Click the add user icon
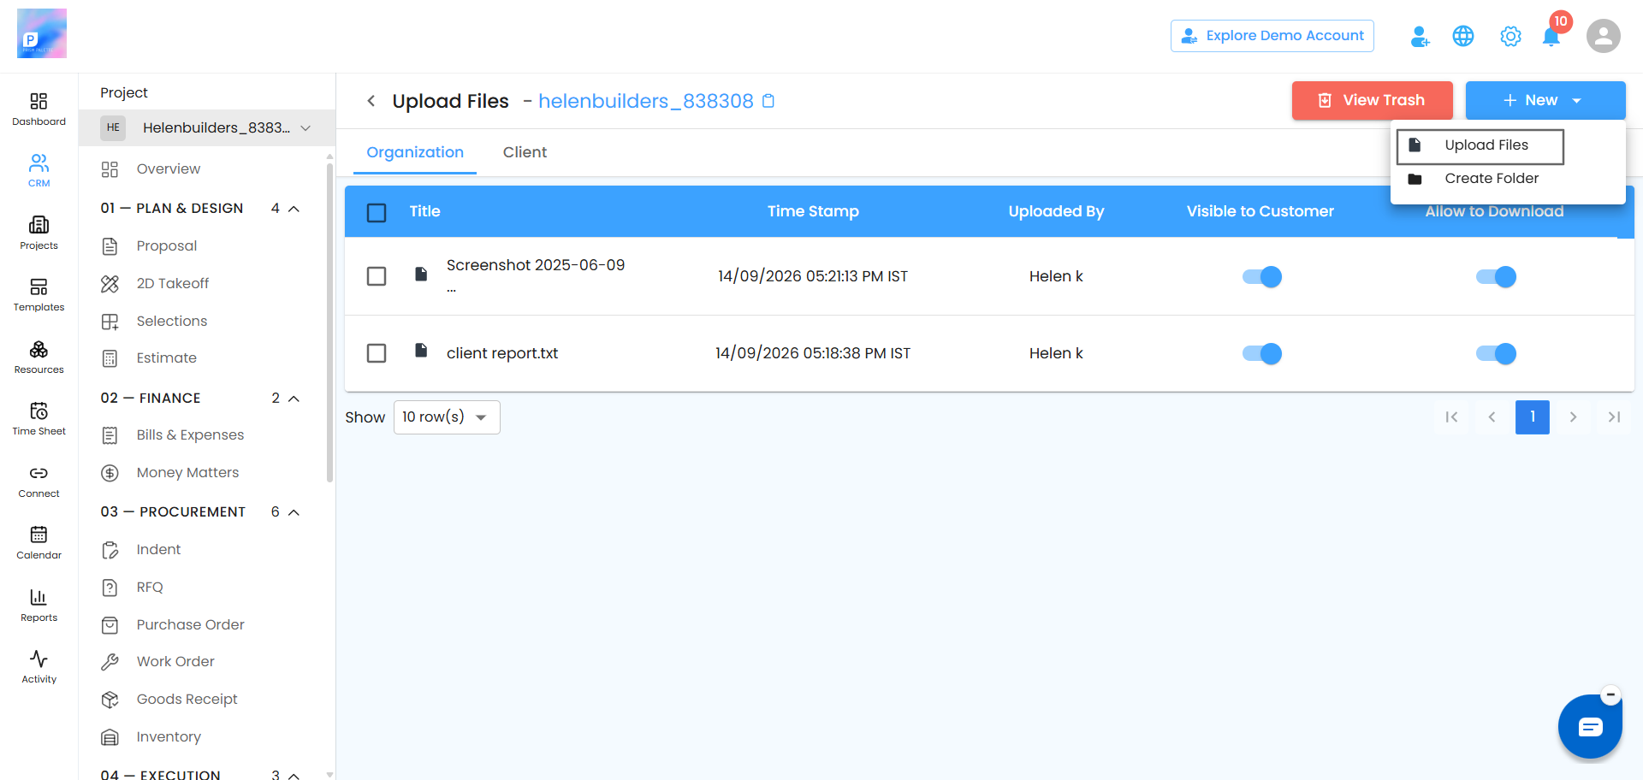Image resolution: width=1643 pixels, height=780 pixels. 1420,36
